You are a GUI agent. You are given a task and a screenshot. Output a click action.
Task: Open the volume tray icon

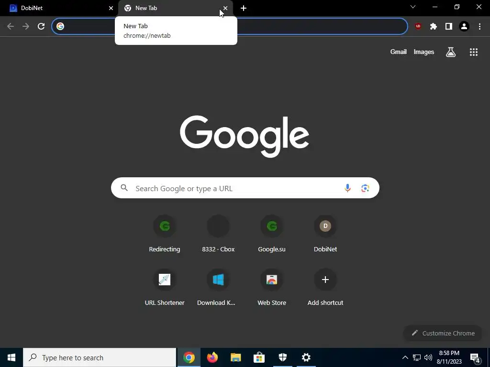pos(428,357)
